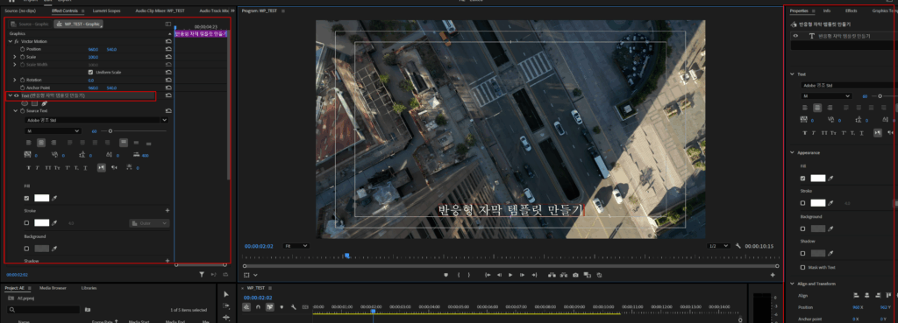The image size is (898, 323).
Task: Collapse the Text layer group in Effect Controls
Action: (10, 95)
